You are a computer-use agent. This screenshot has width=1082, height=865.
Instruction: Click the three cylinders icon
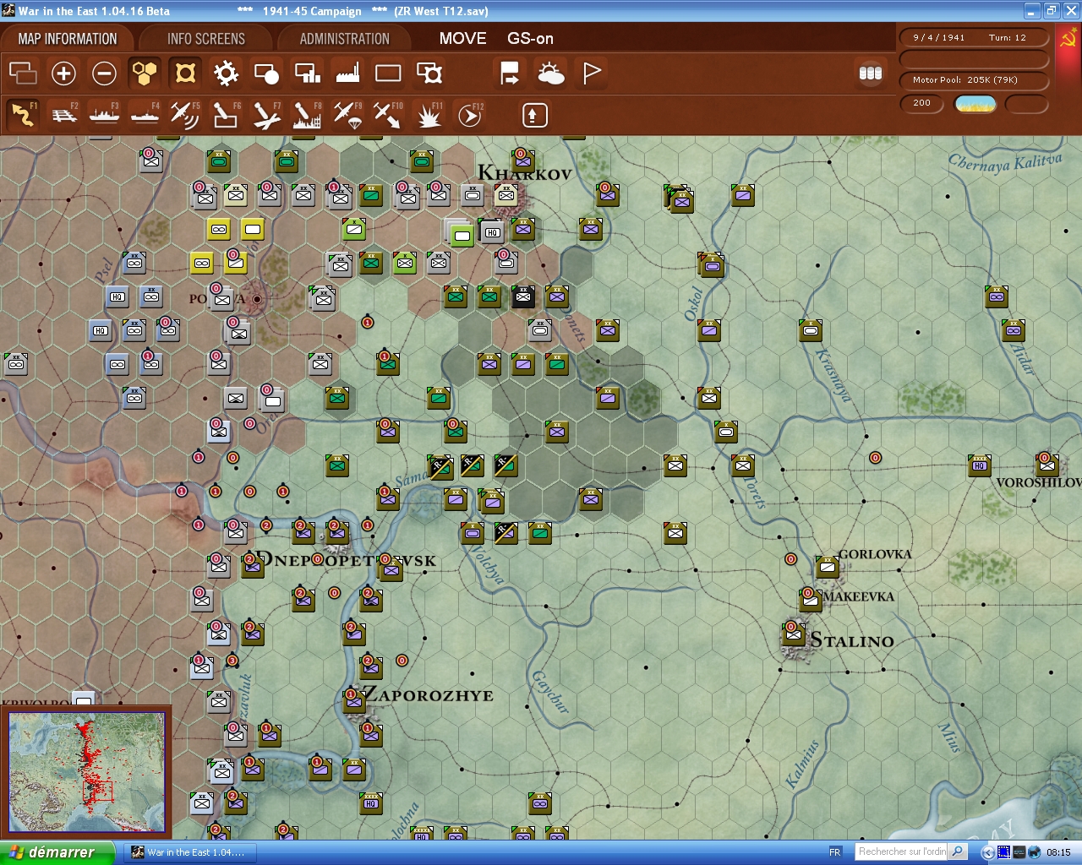[x=871, y=73]
